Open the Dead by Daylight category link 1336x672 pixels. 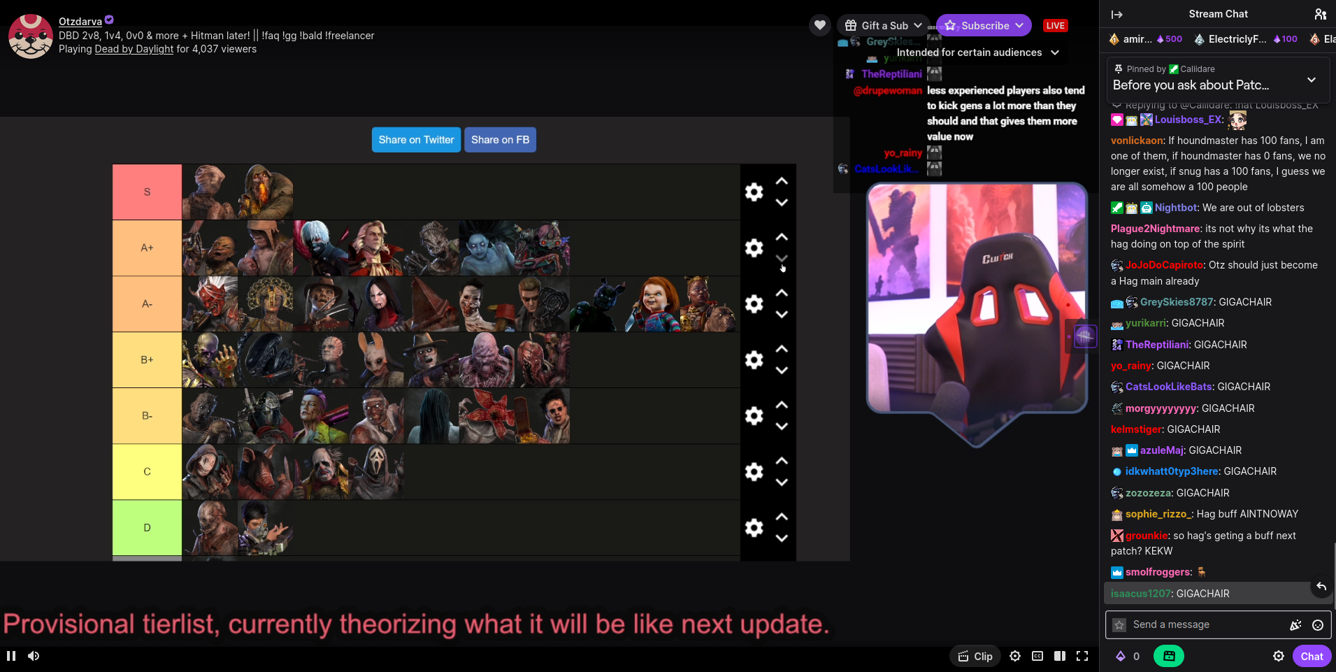tap(134, 49)
